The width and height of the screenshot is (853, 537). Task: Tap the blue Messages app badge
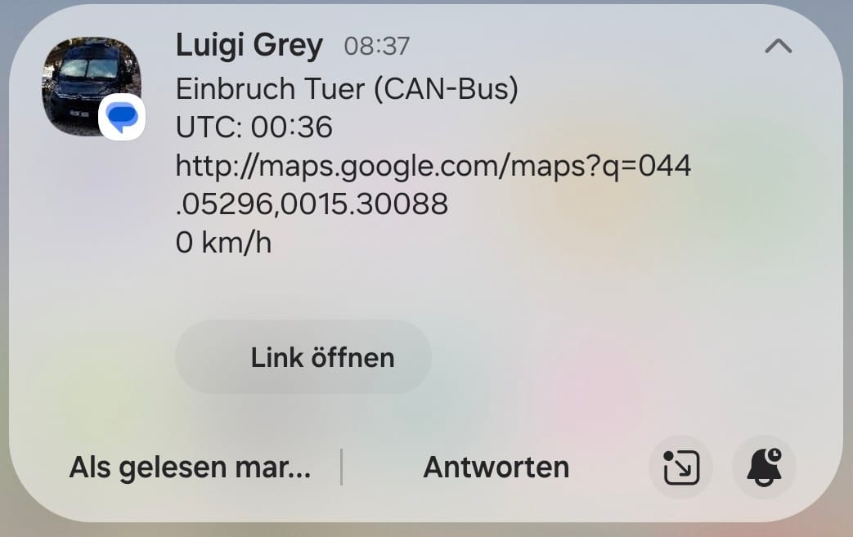(x=122, y=118)
